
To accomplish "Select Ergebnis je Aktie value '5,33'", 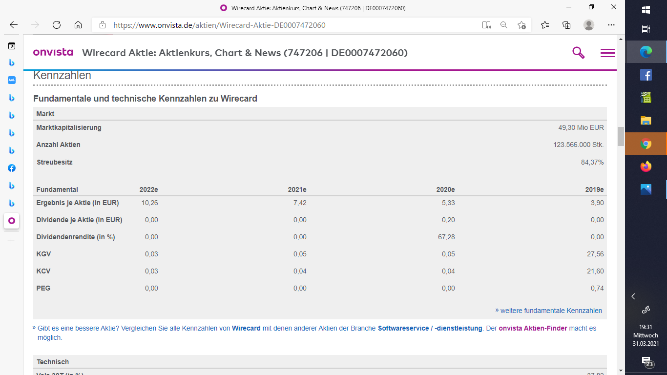I will [x=448, y=203].
